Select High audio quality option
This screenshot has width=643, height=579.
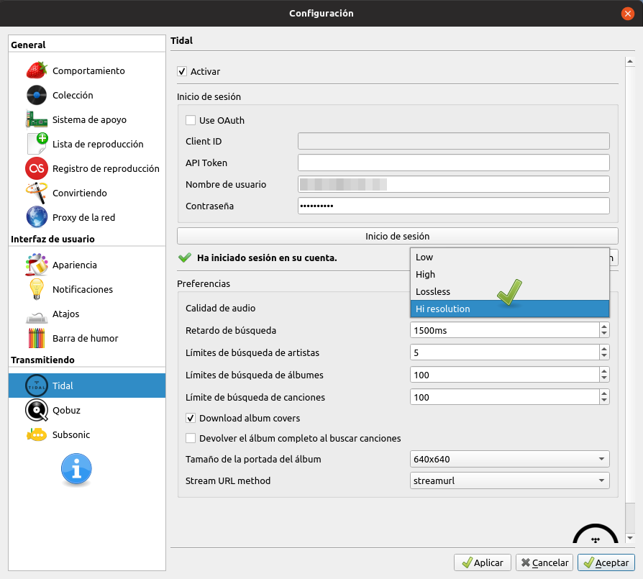coord(510,274)
